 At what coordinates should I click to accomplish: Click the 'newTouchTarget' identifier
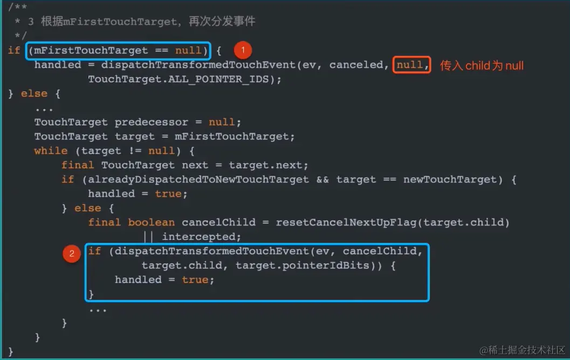click(x=450, y=179)
